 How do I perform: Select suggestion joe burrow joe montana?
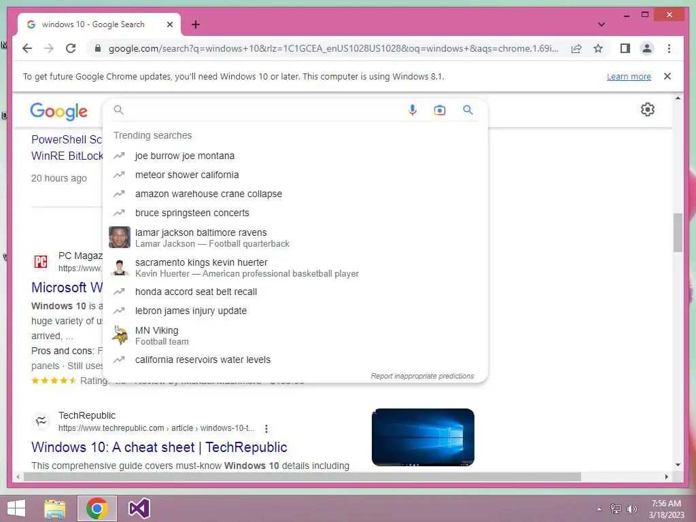(295, 156)
